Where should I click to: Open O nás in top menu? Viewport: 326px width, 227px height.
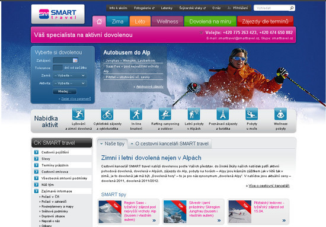[216, 8]
